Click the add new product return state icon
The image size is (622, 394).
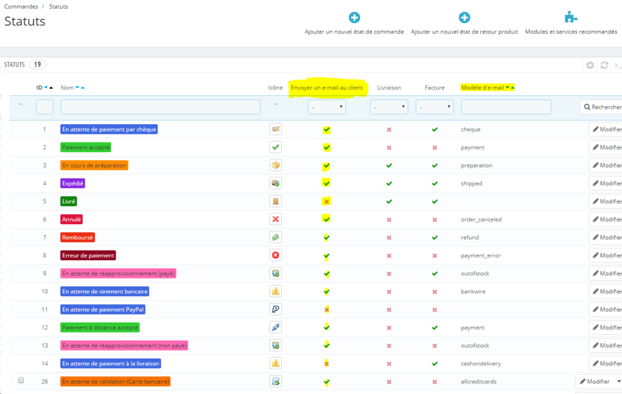tap(464, 18)
